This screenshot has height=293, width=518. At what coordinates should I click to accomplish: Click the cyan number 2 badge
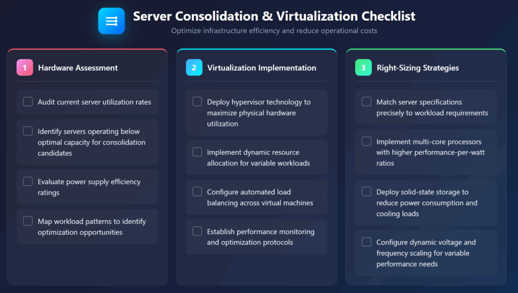point(194,67)
